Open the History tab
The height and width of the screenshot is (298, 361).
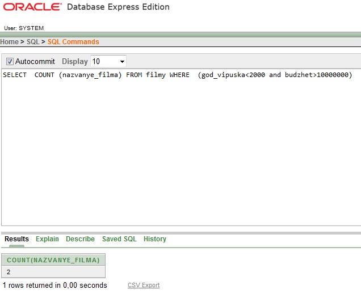[155, 239]
